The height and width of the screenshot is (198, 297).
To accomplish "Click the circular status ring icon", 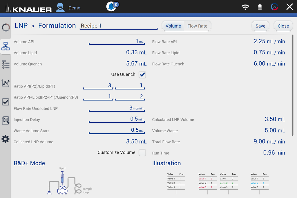I will coord(6,28).
